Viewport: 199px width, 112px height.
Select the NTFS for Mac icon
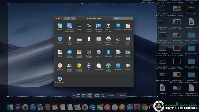point(60,79)
